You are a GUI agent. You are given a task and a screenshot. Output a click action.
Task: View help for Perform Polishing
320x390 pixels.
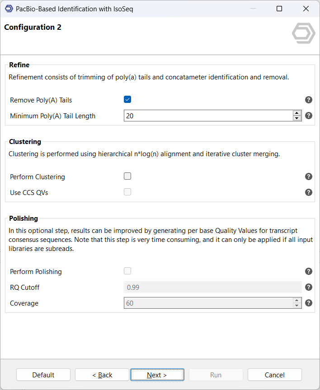[x=309, y=271]
